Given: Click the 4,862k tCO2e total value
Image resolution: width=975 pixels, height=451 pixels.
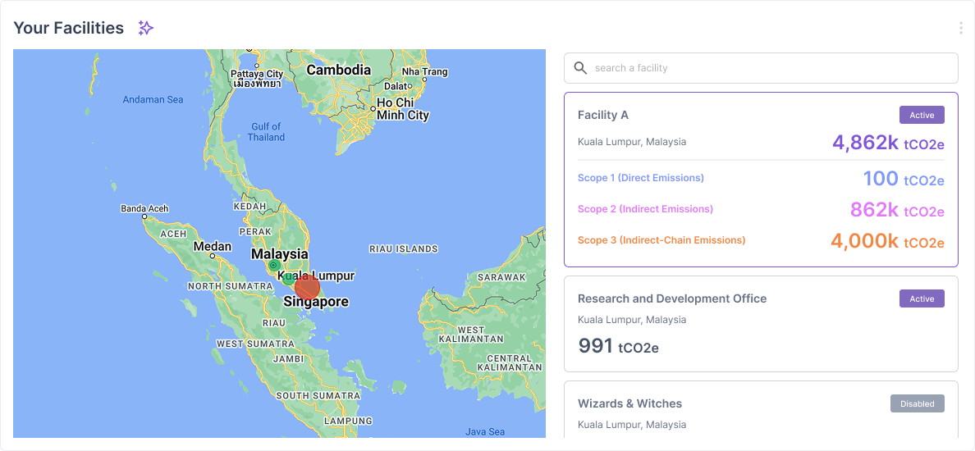Looking at the screenshot, I should coord(887,143).
